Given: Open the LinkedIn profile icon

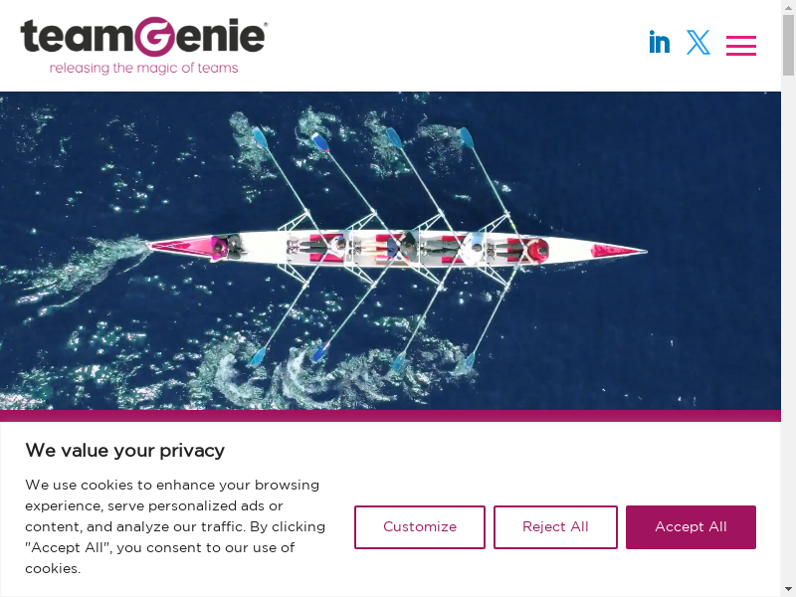Looking at the screenshot, I should 659,42.
